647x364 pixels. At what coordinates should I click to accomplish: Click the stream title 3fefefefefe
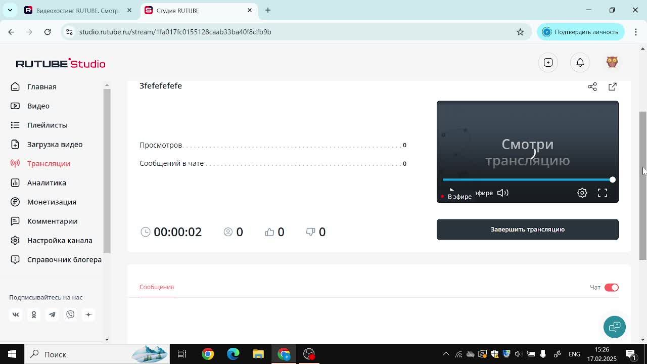pos(161,86)
